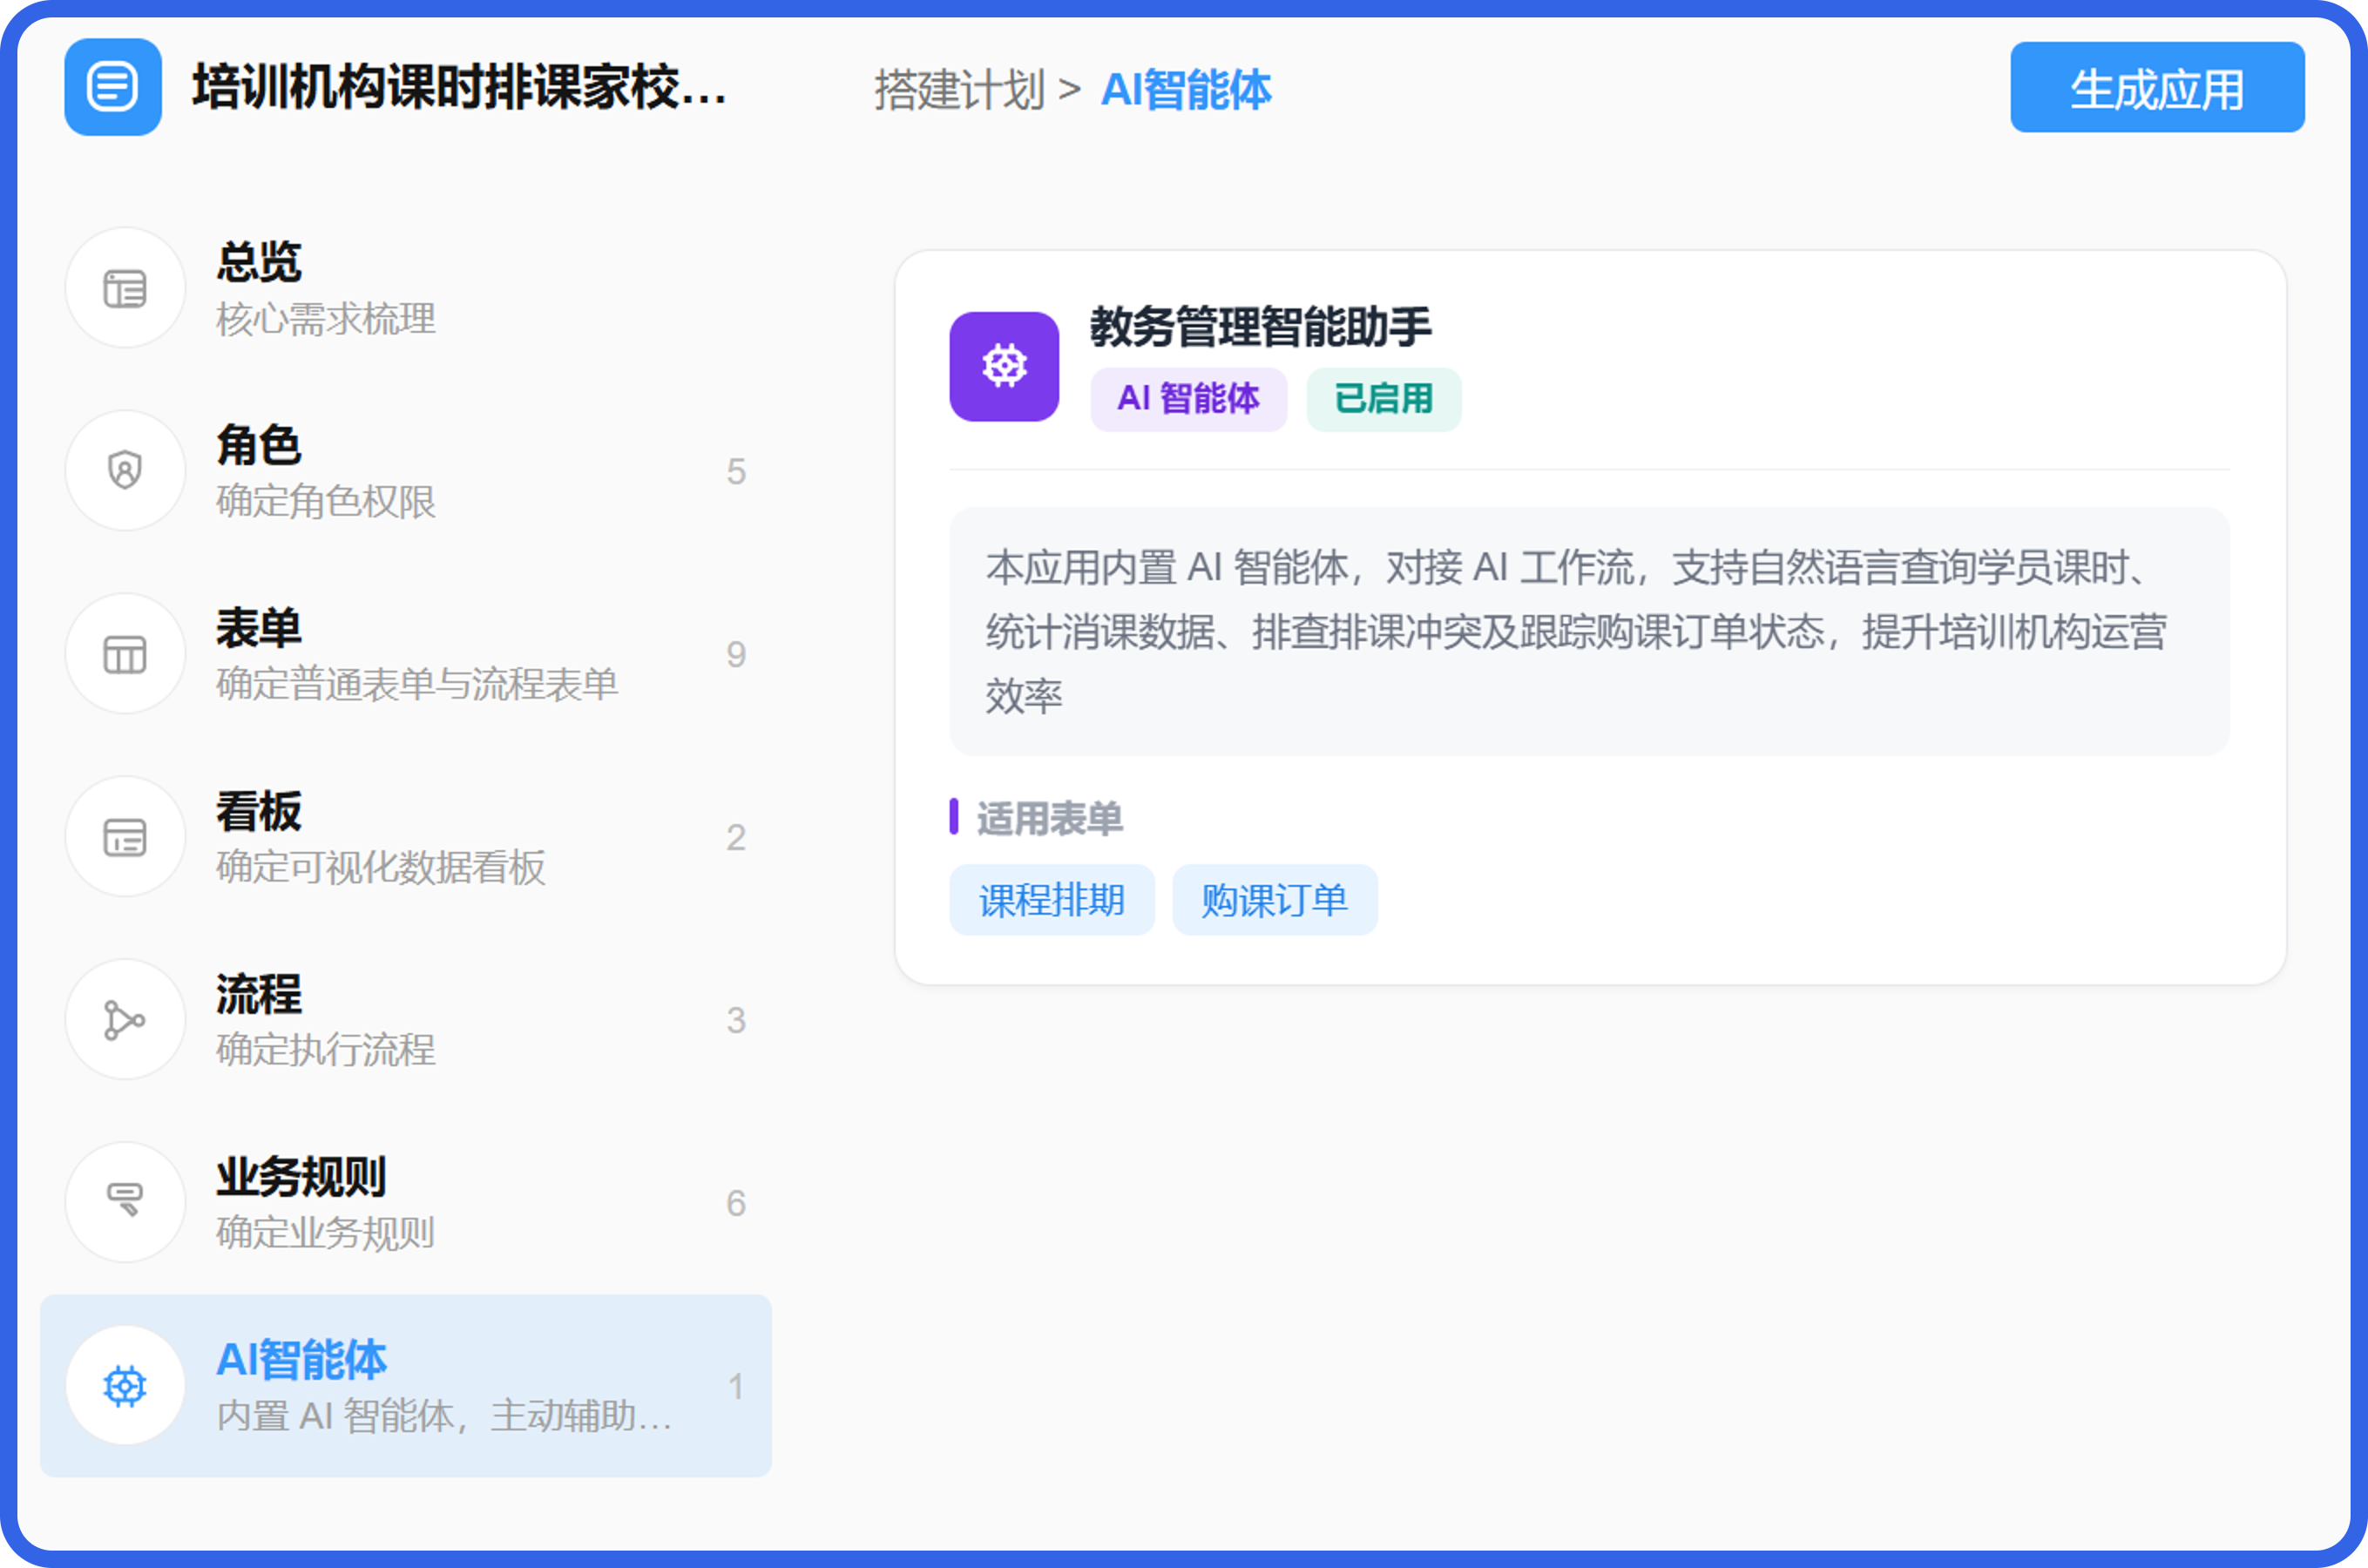This screenshot has width=2368, height=1568.
Task: Go to 搭建计划 in breadcrumb
Action: [x=959, y=90]
